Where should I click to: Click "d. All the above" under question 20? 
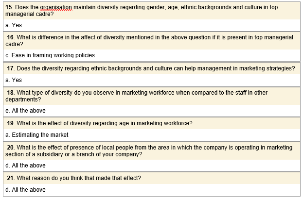coord(25,166)
